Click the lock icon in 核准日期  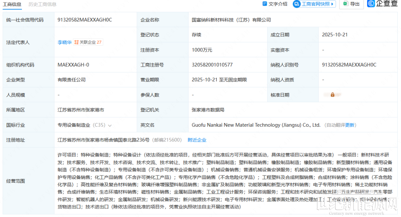333,95
